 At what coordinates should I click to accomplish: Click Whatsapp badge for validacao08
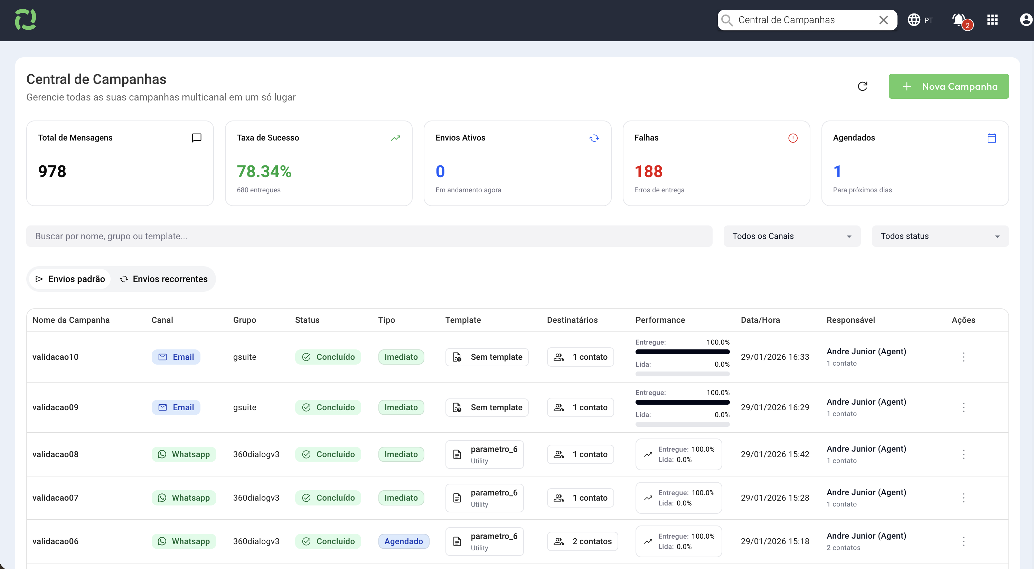point(184,454)
